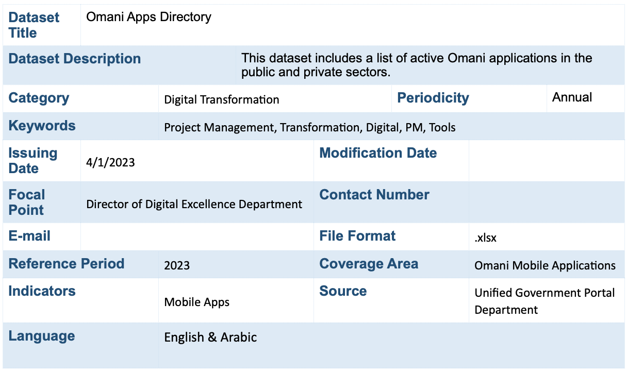Click the Periodicity label
This screenshot has width=626, height=372.
point(433,98)
